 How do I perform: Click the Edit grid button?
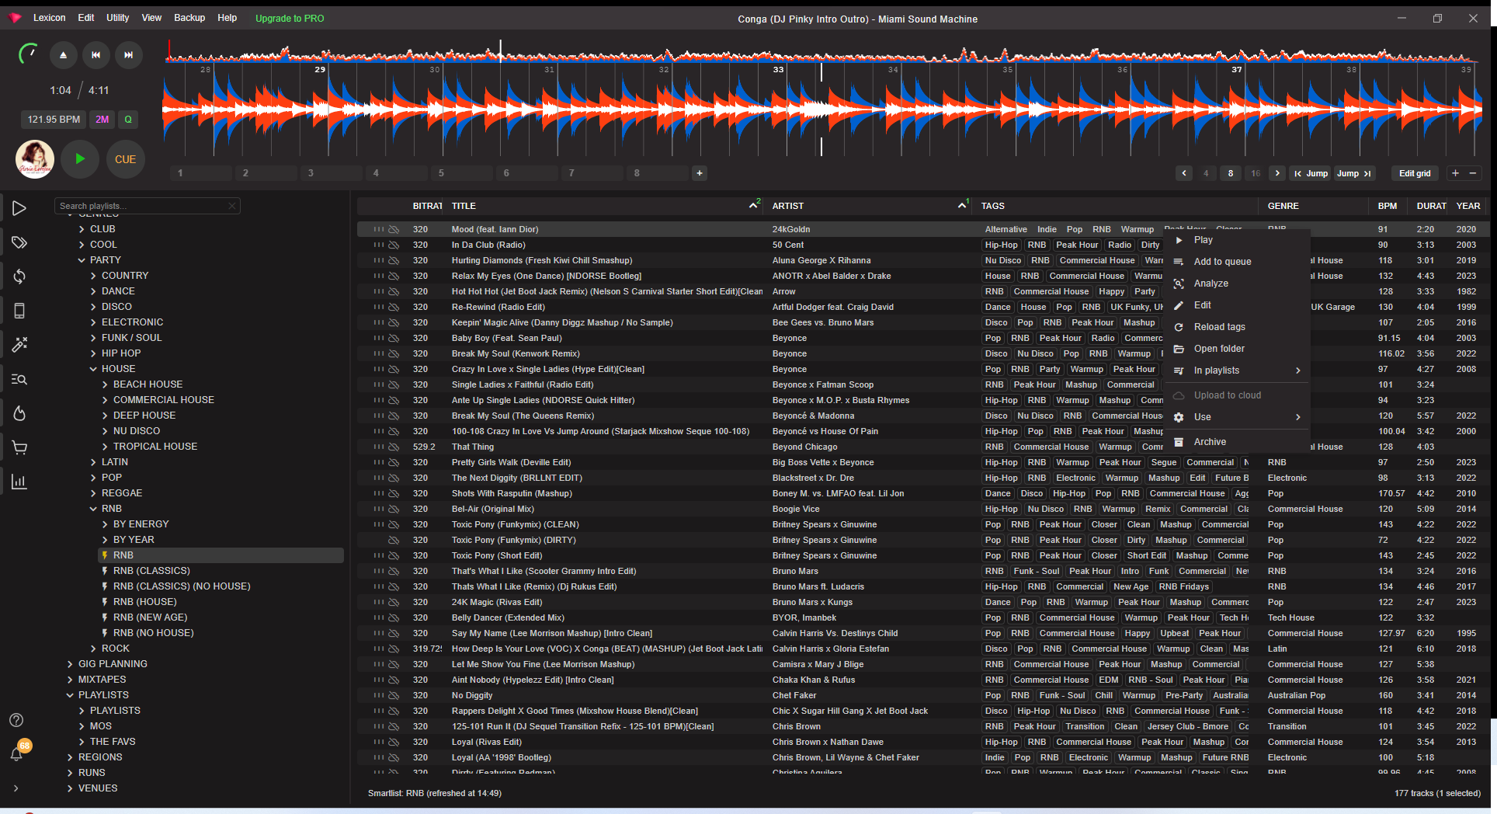click(x=1414, y=173)
